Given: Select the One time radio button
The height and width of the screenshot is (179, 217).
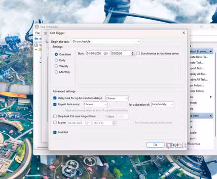Looking at the screenshot, I should click(x=56, y=54).
